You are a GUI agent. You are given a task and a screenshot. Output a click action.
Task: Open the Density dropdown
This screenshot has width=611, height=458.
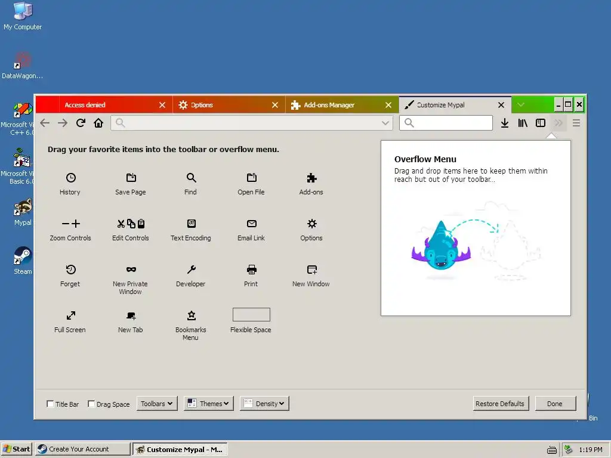tap(264, 404)
